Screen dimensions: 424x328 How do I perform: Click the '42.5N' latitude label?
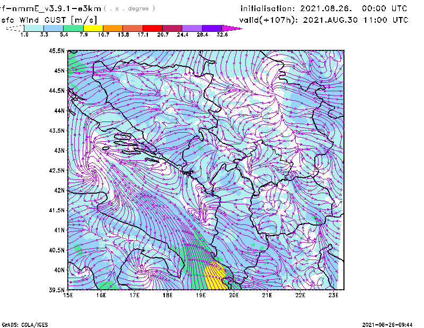57,170
